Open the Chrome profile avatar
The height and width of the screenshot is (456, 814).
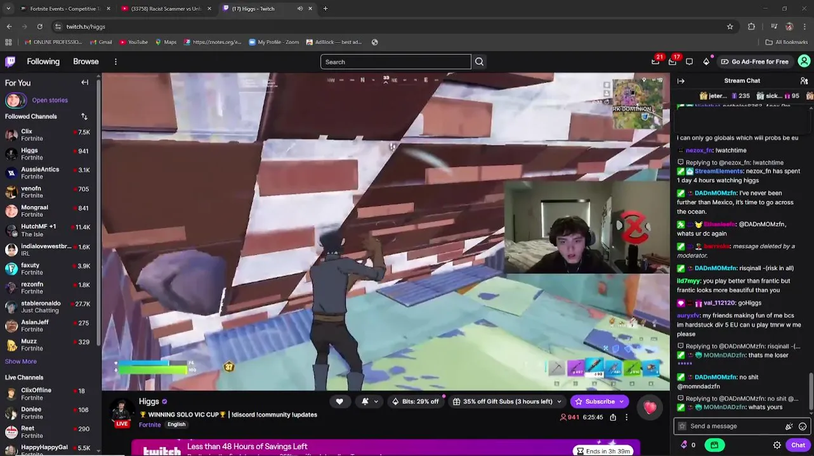point(789,27)
